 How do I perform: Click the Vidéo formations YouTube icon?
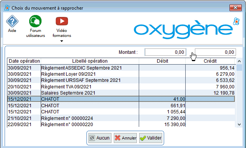62,21
